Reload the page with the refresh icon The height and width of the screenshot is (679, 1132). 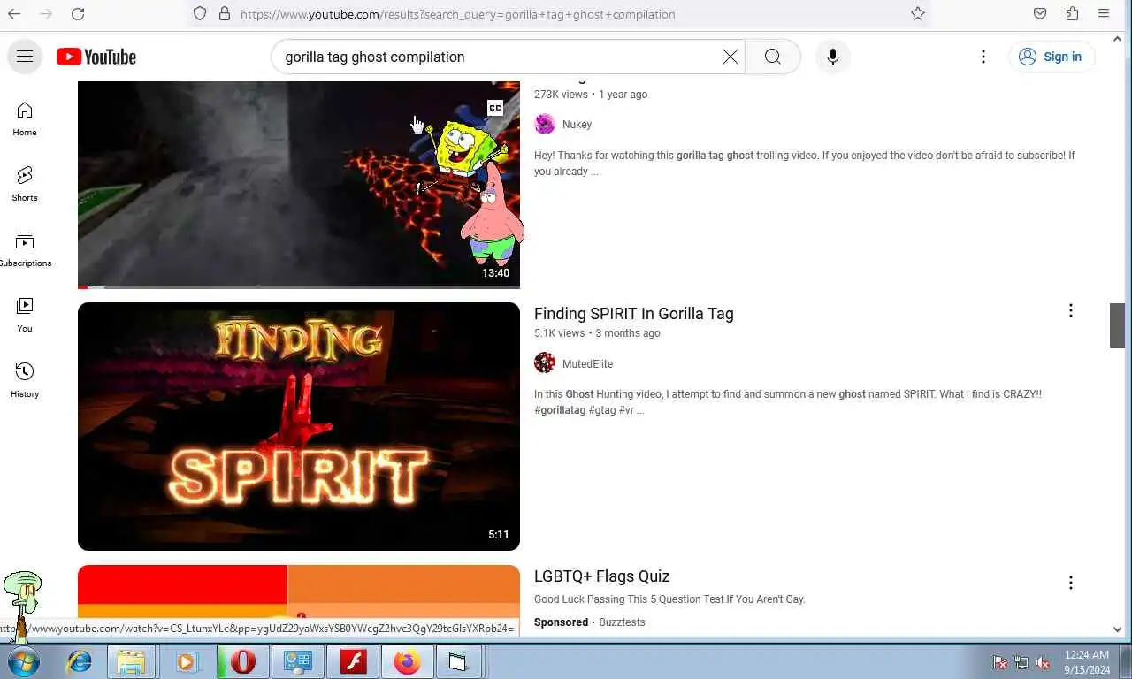[x=78, y=14]
